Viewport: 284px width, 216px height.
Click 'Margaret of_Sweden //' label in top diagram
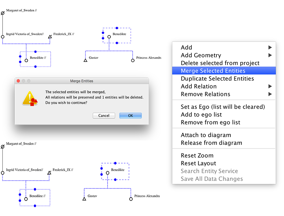21,10
